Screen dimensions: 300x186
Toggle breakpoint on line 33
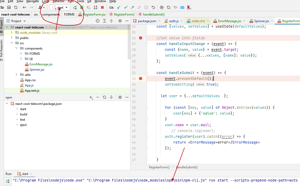141,79
